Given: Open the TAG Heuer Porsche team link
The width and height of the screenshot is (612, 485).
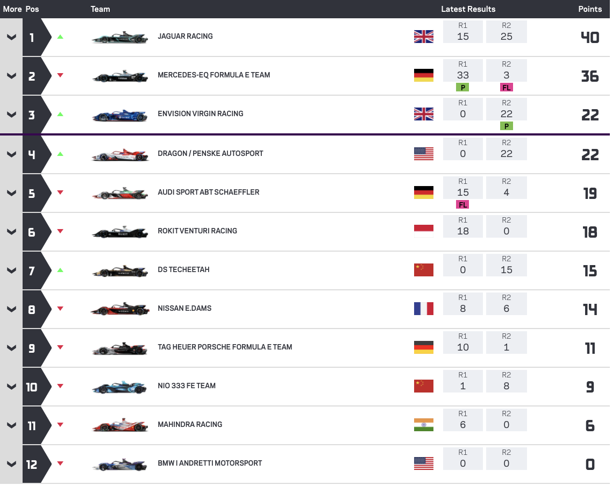Looking at the screenshot, I should point(225,347).
